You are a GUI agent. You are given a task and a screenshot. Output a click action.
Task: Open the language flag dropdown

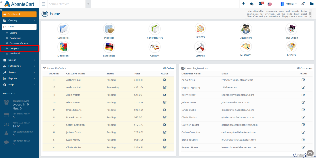271,4
